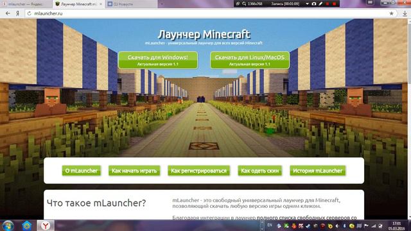411x231 pixels.
Task: Open Yandex Browser from the taskbar
Action: 46,225
